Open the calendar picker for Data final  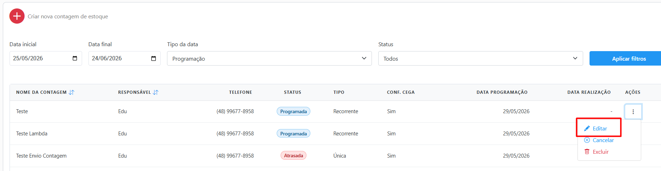(154, 59)
